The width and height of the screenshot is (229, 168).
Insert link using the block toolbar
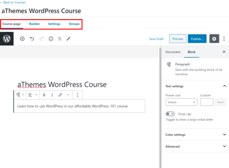(x=60, y=95)
